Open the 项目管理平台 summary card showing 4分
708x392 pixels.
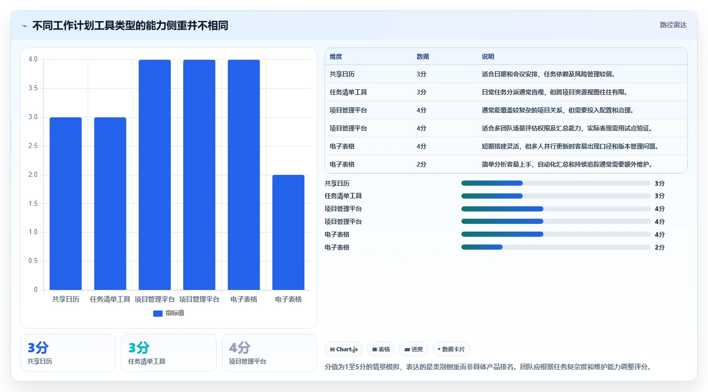(269, 353)
